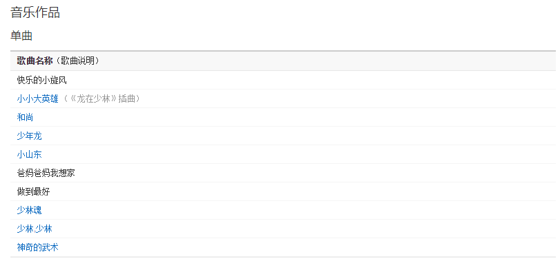Viewport: 560px width, 263px height.
Task: Click blank area in the 少林魂 row
Action: pyautogui.click(x=286, y=210)
